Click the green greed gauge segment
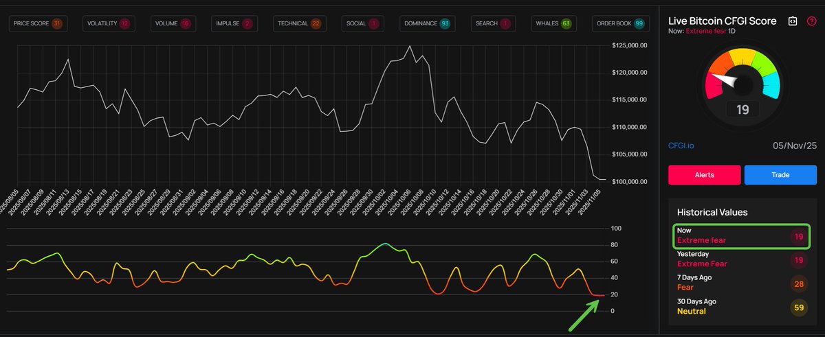Image resolution: width=825 pixels, height=337 pixels. (x=764, y=62)
